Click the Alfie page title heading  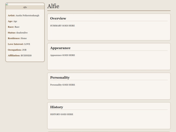click(53, 6)
